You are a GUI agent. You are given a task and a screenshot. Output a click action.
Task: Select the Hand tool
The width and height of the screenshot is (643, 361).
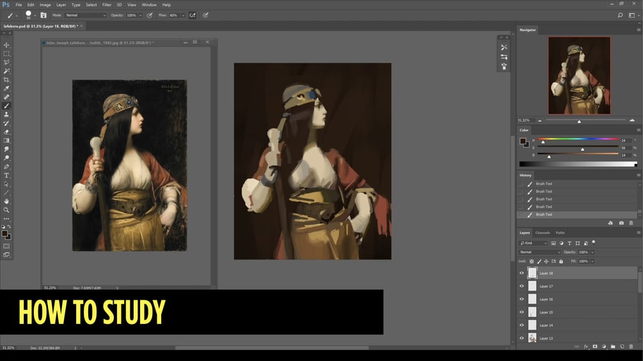tap(6, 201)
